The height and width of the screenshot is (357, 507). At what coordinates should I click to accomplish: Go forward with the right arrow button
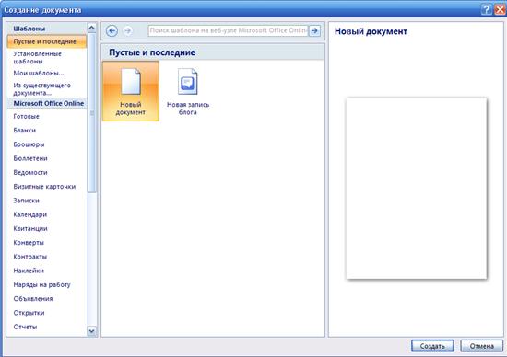128,31
